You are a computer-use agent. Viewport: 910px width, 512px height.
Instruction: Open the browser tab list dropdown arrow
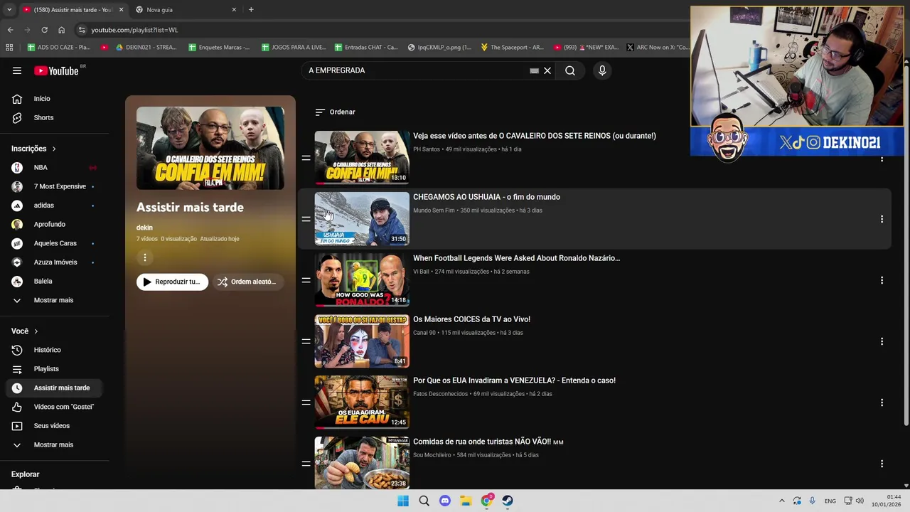pos(9,10)
